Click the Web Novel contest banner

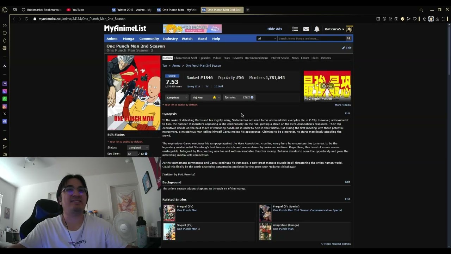pos(192,29)
